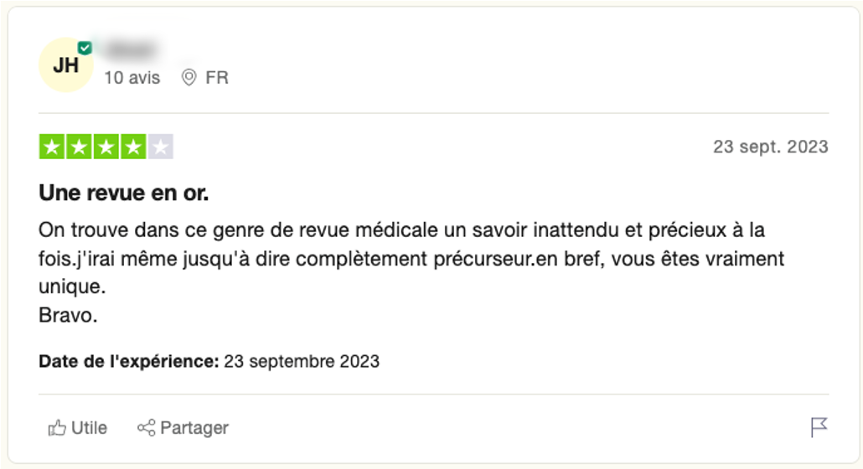Click the fourth green rating star
This screenshot has height=469, width=863.
pos(132,147)
